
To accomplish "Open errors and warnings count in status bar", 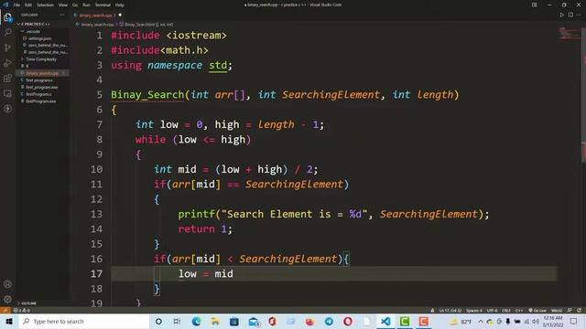I will [x=22, y=311].
